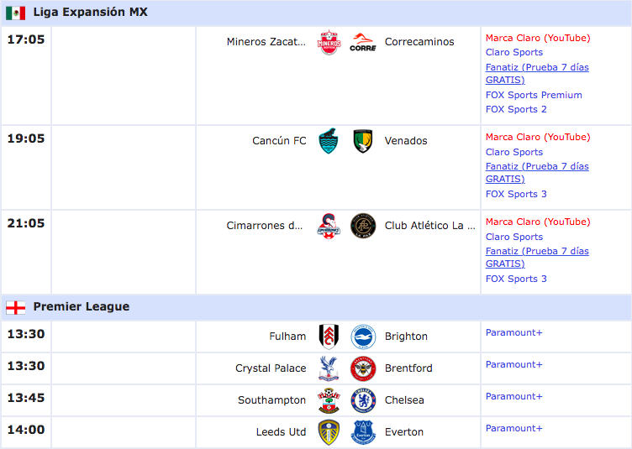Click the Brighton club badge
Viewport: 632px width, 449px height.
[363, 337]
